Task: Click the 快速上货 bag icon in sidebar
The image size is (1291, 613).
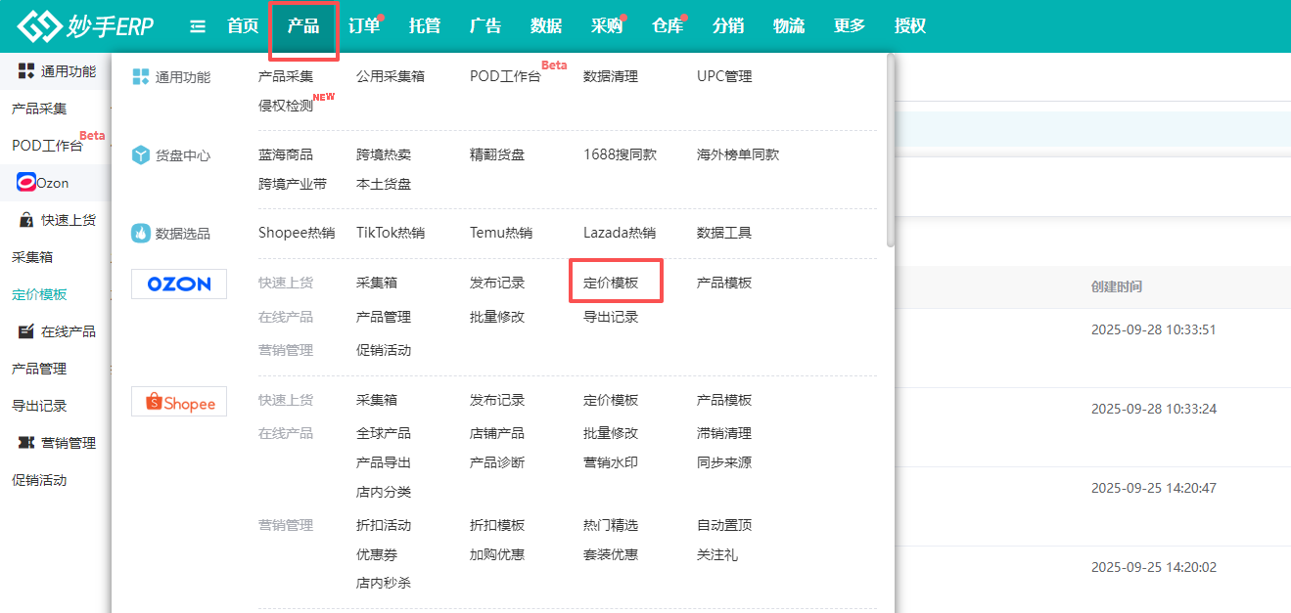Action: click(26, 220)
